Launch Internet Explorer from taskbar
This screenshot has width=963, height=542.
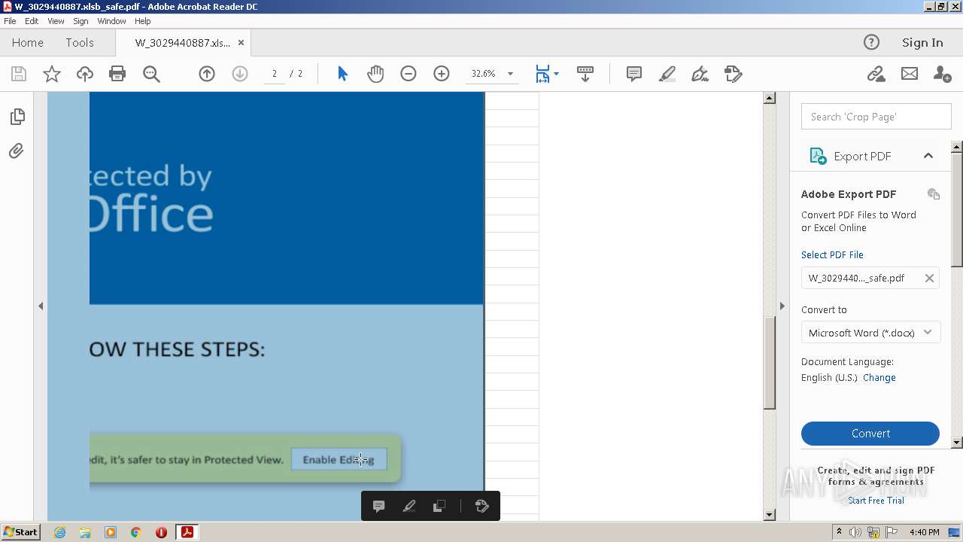pyautogui.click(x=59, y=532)
